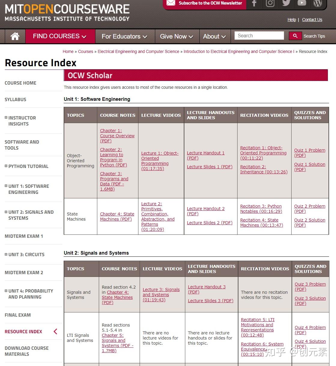Open Lecture Handout 2 PDF
The image size is (336, 366).
(x=206, y=211)
